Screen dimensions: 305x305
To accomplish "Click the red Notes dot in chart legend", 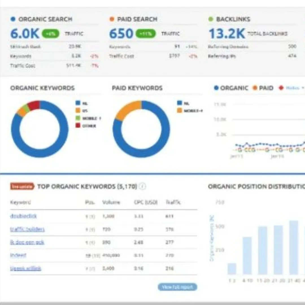I will (x=281, y=88).
